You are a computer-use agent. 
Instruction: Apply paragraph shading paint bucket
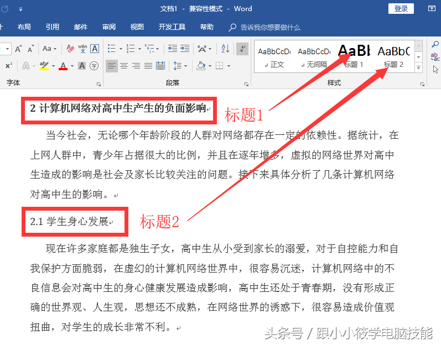click(201, 66)
